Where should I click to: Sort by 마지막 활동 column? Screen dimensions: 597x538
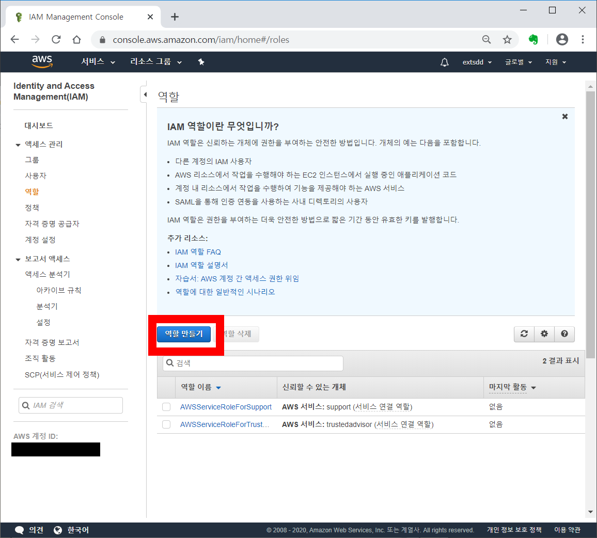(x=512, y=387)
